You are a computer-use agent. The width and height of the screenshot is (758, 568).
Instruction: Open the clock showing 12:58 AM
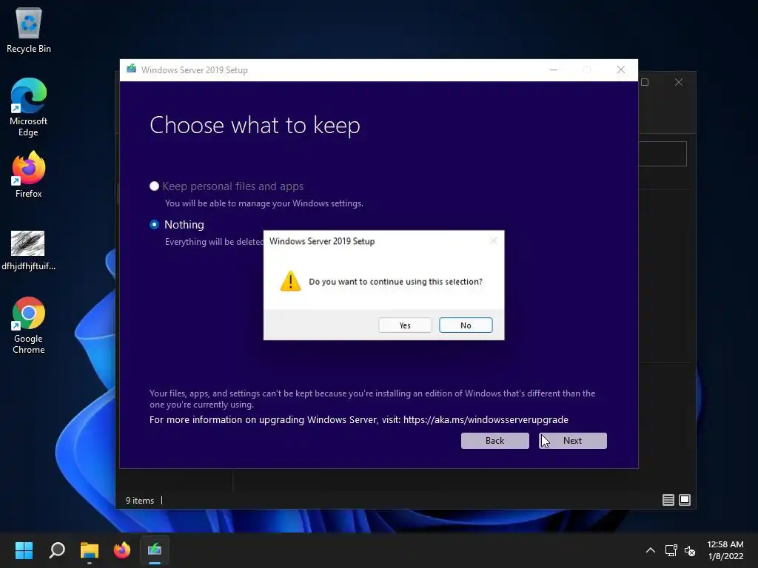[725, 550]
